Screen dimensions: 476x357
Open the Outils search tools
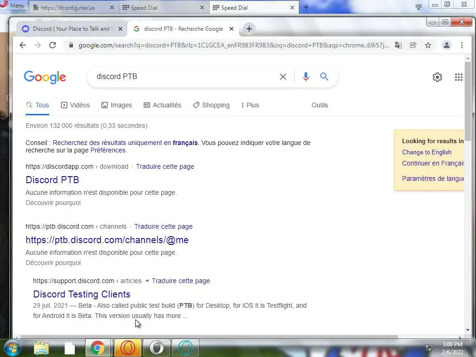pos(320,105)
